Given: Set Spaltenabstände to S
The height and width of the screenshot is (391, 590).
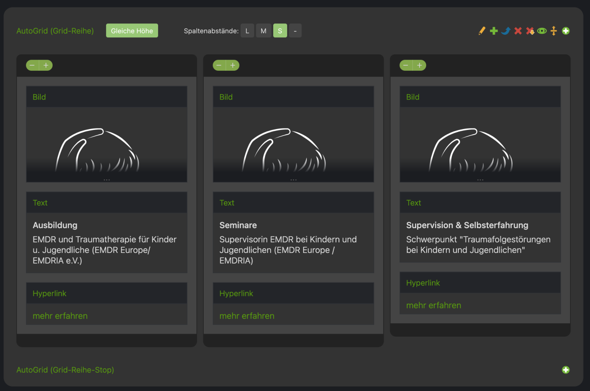Looking at the screenshot, I should (280, 31).
